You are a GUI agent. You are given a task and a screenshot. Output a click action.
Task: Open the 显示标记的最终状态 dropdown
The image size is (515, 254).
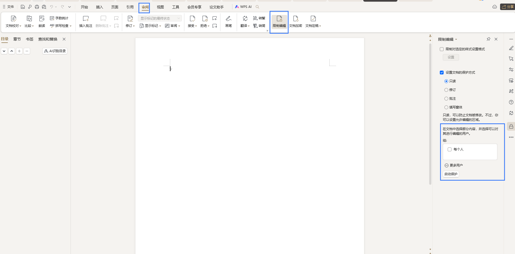(160, 18)
